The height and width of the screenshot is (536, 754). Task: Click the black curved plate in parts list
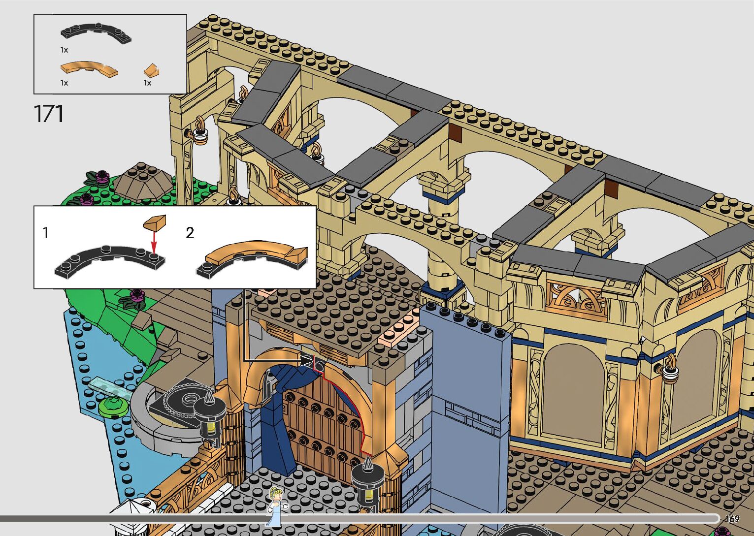point(96,33)
